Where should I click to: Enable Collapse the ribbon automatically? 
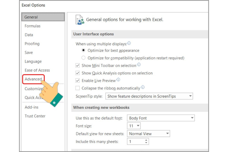coord(77,88)
